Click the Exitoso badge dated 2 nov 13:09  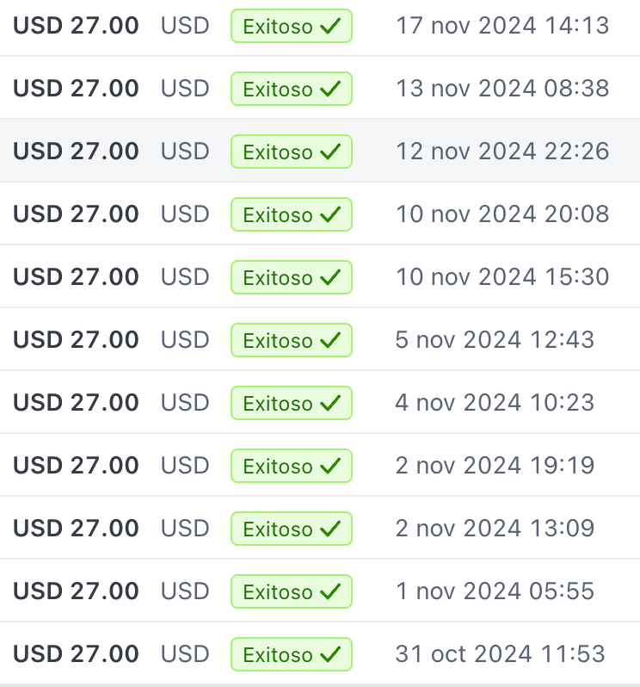click(291, 529)
